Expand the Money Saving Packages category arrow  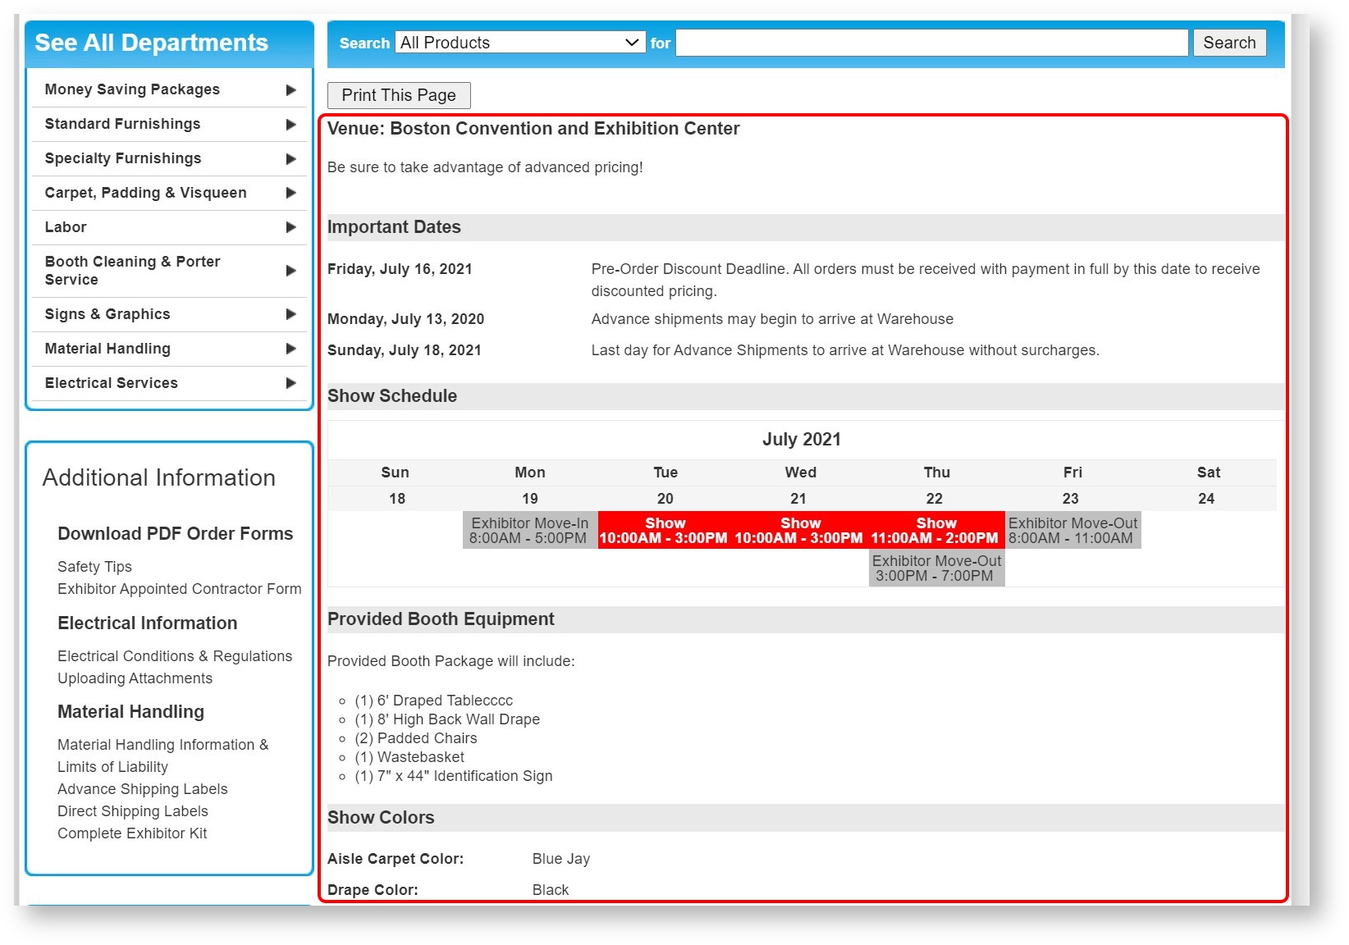pyautogui.click(x=290, y=89)
